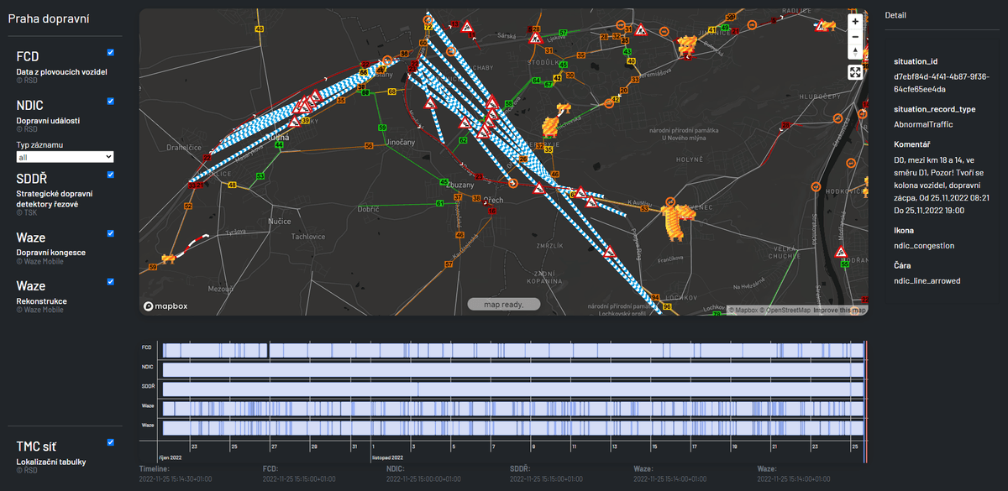Click the SDDŘ timeline track
1008x491 pixels.
coord(512,389)
